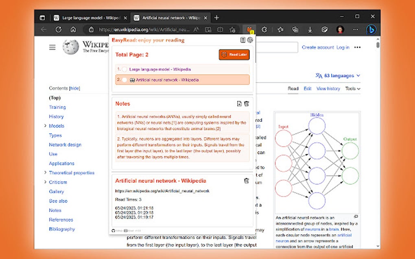415x259 pixels.
Task: Select the radio next to Large language model
Action: pos(124,69)
